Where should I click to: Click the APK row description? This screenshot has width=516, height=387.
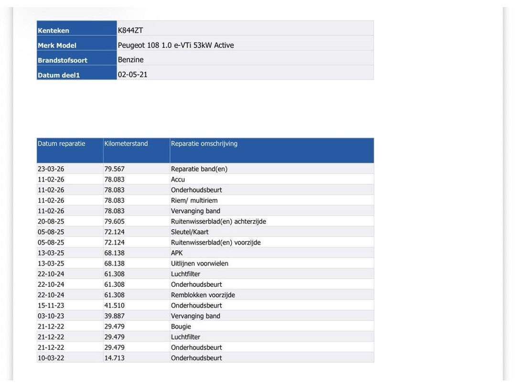tap(177, 253)
